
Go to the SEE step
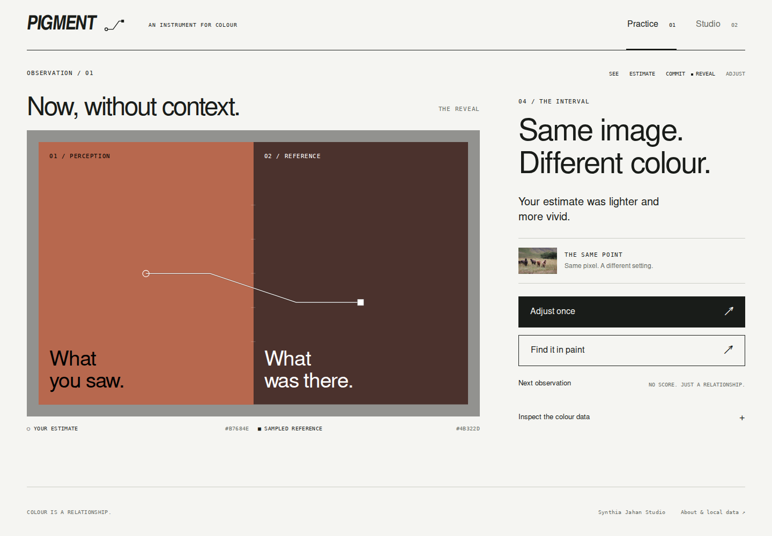pos(614,74)
